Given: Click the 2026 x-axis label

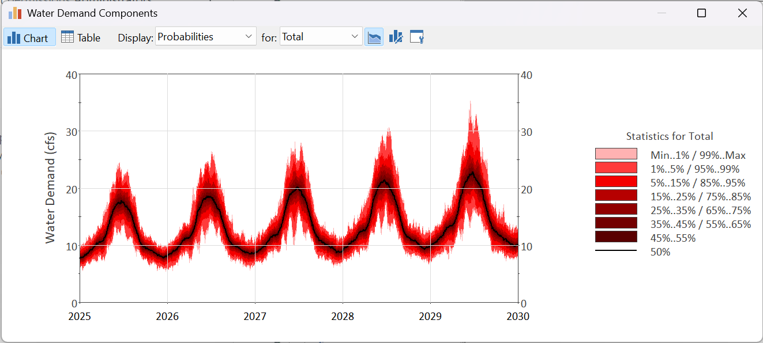Looking at the screenshot, I should click(167, 317).
